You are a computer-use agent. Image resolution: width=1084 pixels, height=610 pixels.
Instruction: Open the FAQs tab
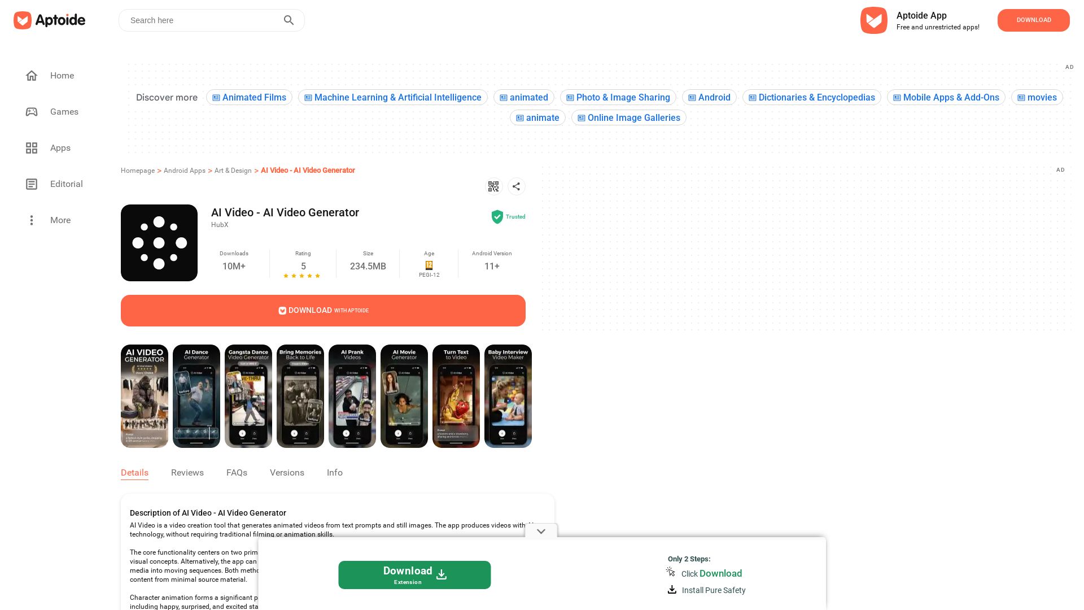[237, 473]
